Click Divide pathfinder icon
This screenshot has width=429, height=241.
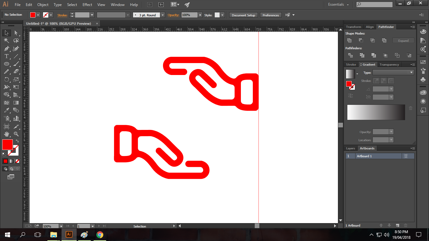(350, 55)
